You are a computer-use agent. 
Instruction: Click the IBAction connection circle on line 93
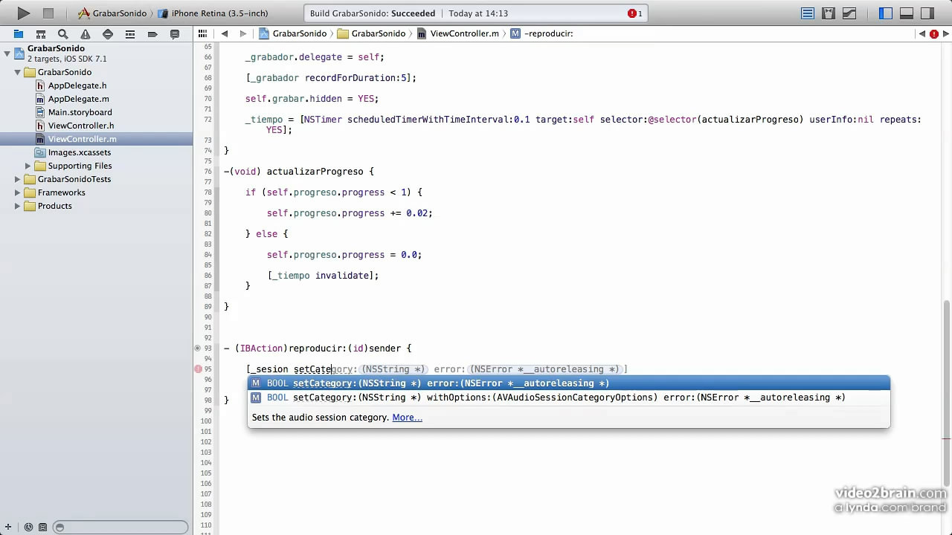pyautogui.click(x=198, y=348)
